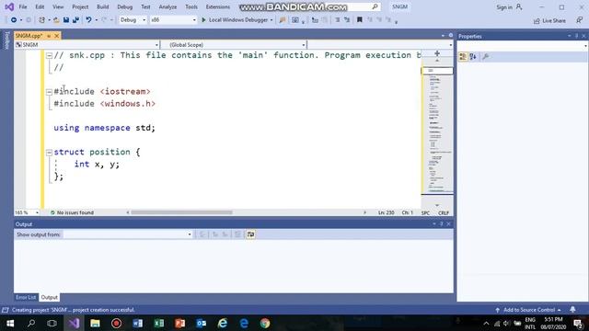Viewport: 589px width, 331px height.
Task: Click the Find in Files toolbar icon
Action: (x=283, y=20)
